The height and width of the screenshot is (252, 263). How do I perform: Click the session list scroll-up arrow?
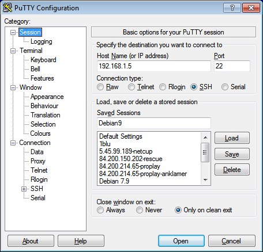[205, 138]
